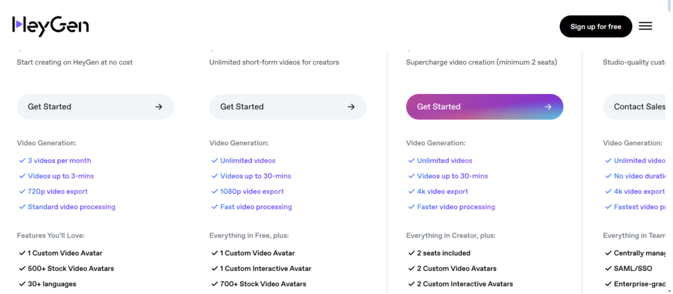Click checkmark beside 3 videos per month
Viewport: 673px width, 294px height.
pyautogui.click(x=22, y=160)
